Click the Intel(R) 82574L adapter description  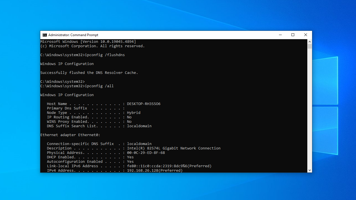(174, 148)
